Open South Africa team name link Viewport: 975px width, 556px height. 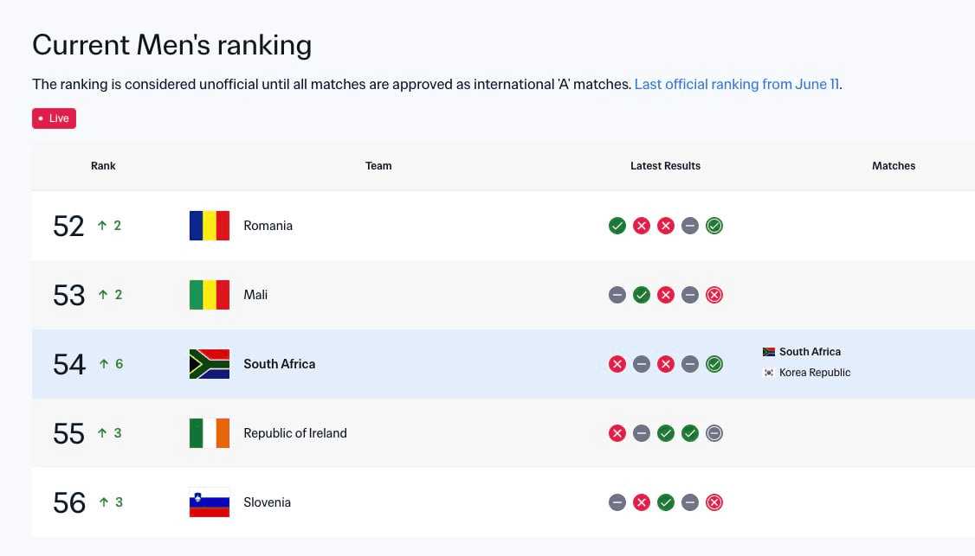point(279,364)
